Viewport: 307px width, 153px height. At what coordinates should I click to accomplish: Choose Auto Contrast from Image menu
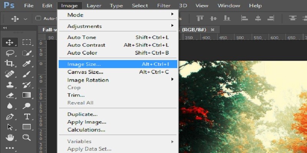pos(118,45)
